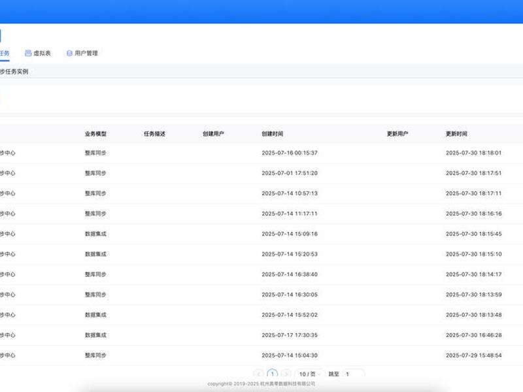Click the 更新时间 column header
This screenshot has width=523, height=392.
[456, 134]
